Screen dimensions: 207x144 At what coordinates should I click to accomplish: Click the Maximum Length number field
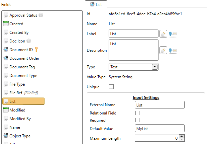[x=157, y=138]
